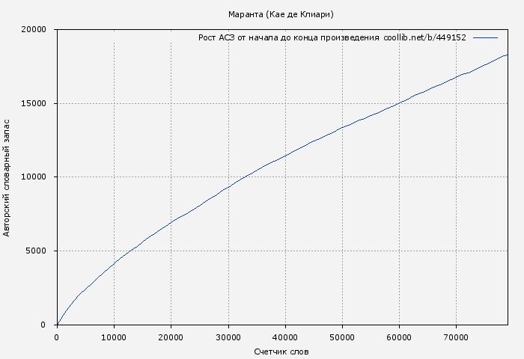Click the 60000 tick on the x-axis
The width and height of the screenshot is (524, 359).
pyautogui.click(x=399, y=337)
